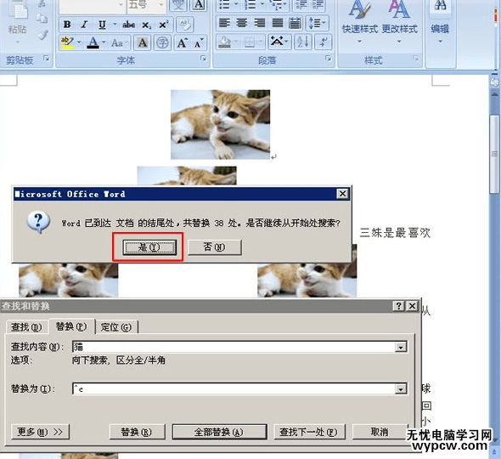Apply yellow text highlight color
This screenshot has width=501, height=459.
[67, 42]
